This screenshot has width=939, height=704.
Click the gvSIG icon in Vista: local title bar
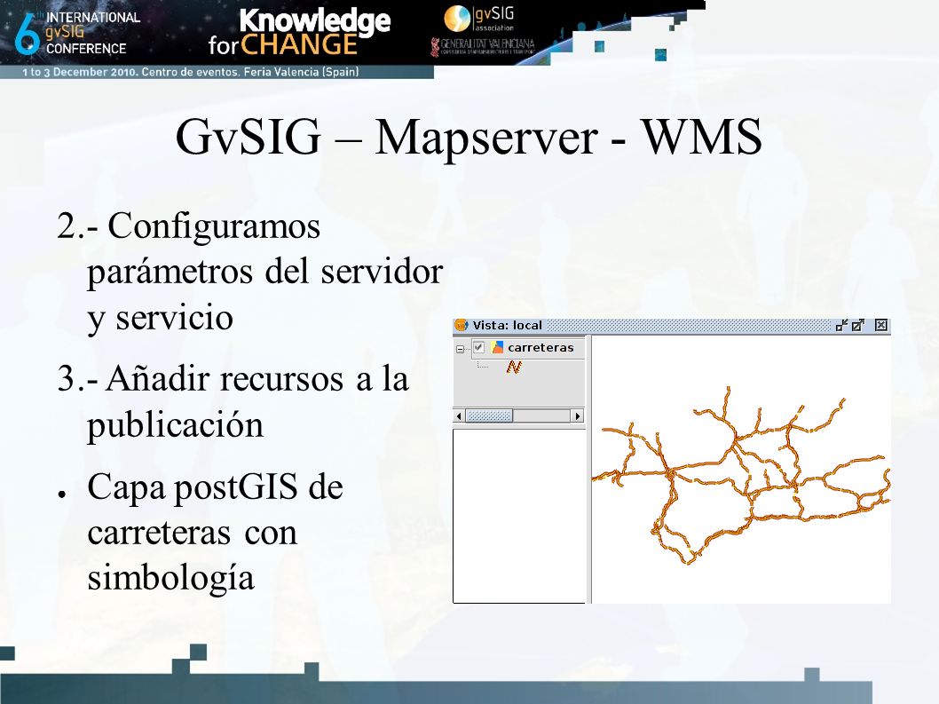462,325
